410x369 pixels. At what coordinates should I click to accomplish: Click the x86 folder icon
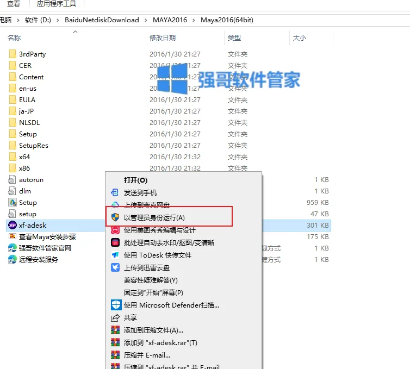13,168
